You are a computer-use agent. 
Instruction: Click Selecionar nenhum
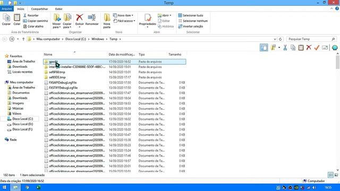point(193,21)
